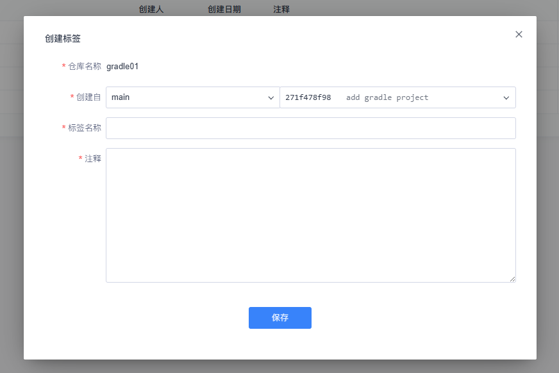
Task: Click the 创建自 field label
Action: 88,97
